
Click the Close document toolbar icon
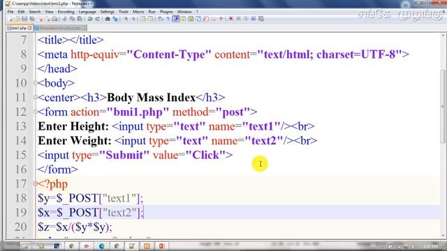[x=41, y=19]
